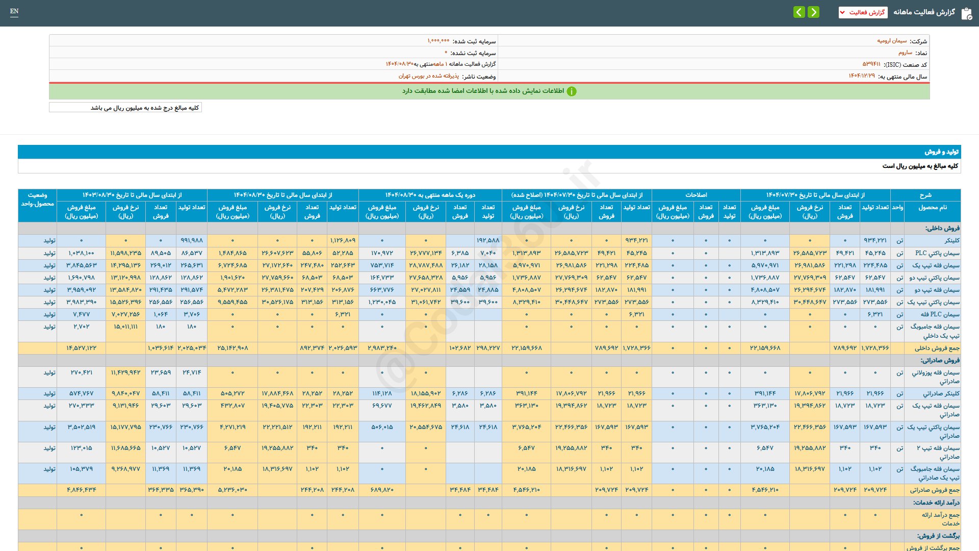Click the green info circle icon
Image resolution: width=979 pixels, height=551 pixels.
pyautogui.click(x=572, y=91)
